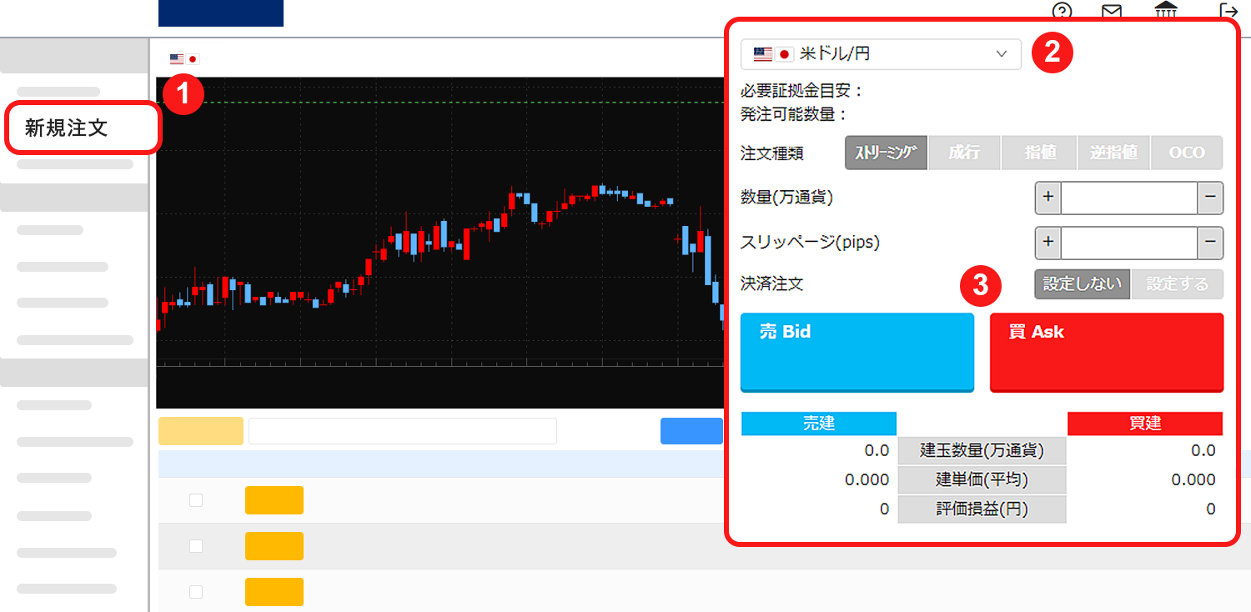Increase スリッページ(pips) with plus button

[1048, 243]
